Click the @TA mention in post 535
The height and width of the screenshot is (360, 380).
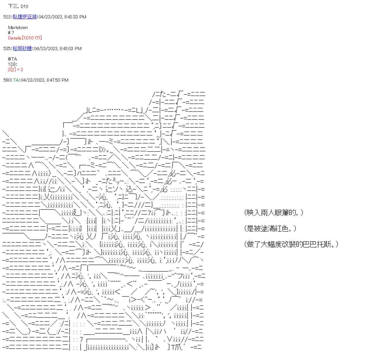[13, 59]
